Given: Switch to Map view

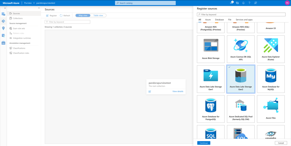Looking at the screenshot, I should point(83,15).
